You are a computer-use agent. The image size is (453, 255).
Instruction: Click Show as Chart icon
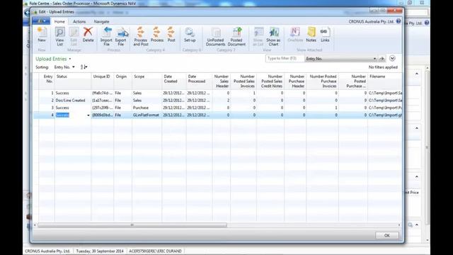[273, 36]
